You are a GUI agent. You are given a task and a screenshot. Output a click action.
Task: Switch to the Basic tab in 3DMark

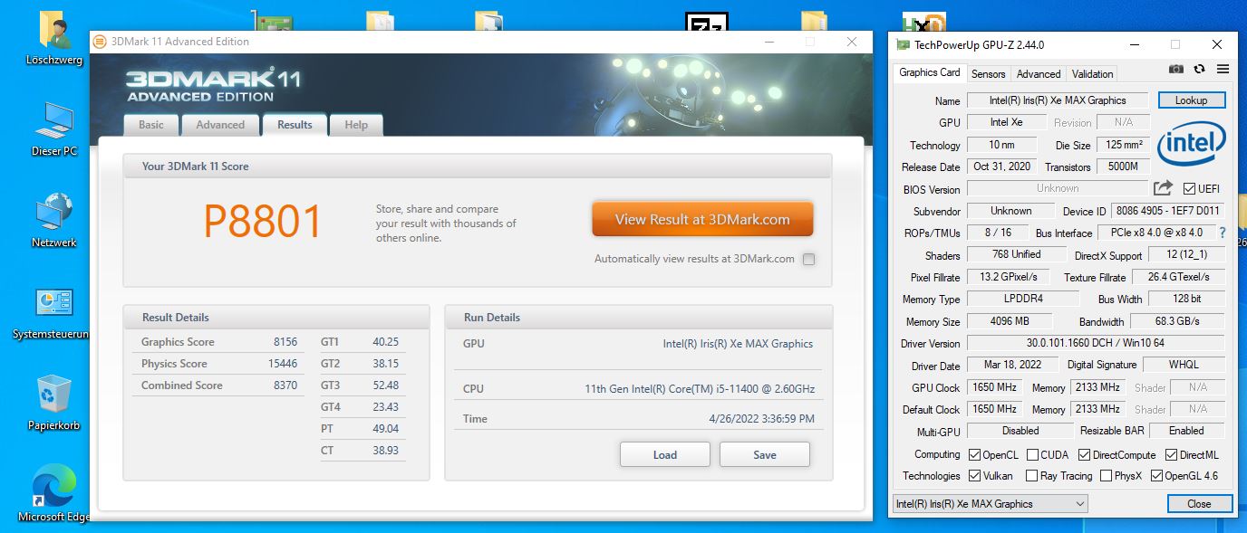tap(150, 125)
